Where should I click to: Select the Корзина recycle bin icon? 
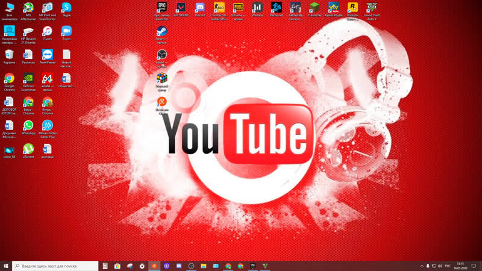9,57
